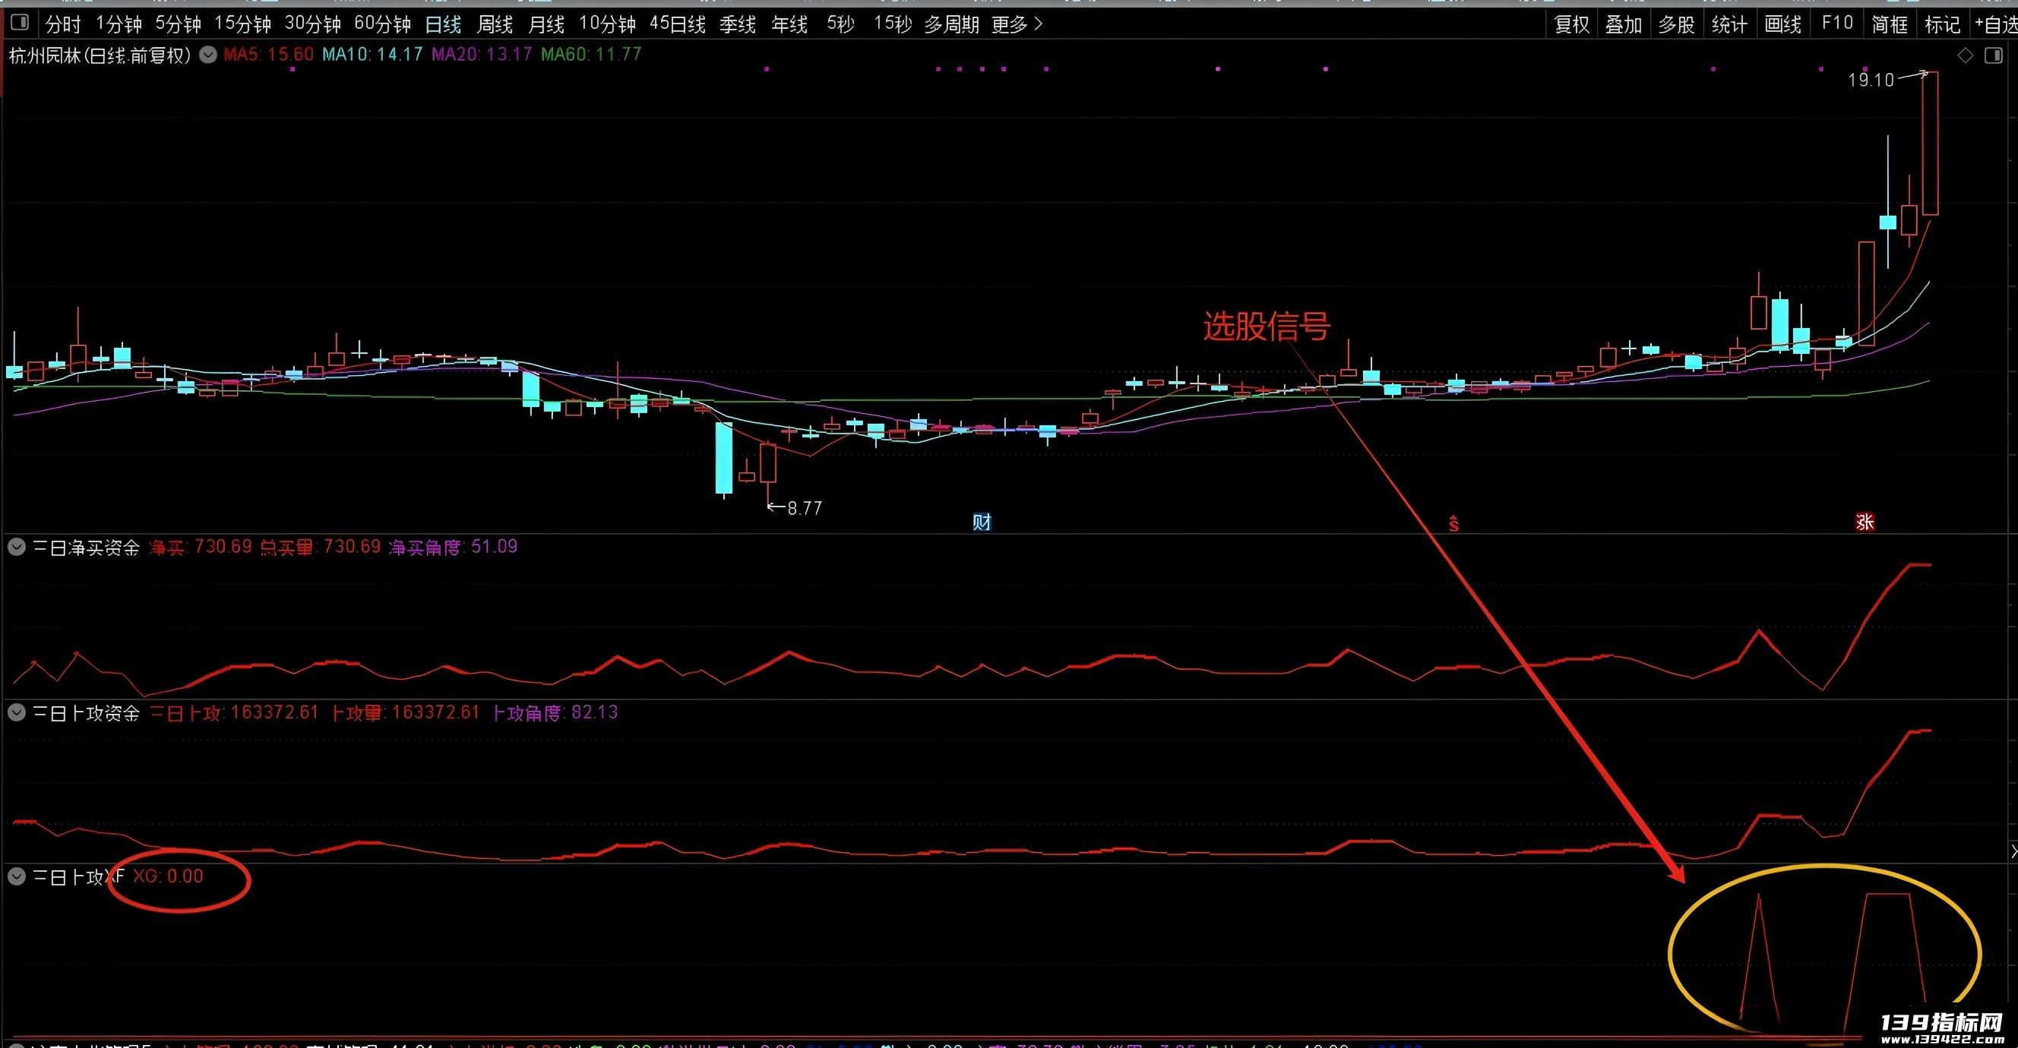The image size is (2018, 1048).
Task: Collapse the 三日上攻资金 indicator panel
Action: click(17, 712)
